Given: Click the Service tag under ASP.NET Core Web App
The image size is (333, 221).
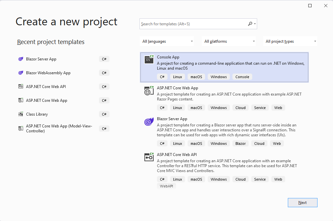Looking at the screenshot, I should click(260, 108).
